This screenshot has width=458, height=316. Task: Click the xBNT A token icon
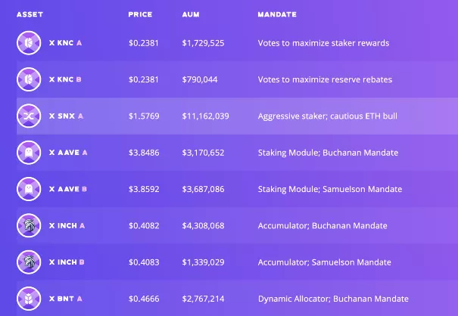tap(29, 298)
